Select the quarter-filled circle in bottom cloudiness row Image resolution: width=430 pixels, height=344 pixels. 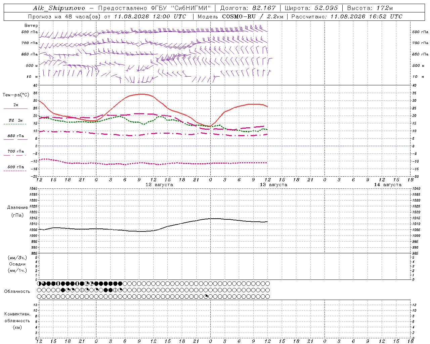[x=206, y=297]
